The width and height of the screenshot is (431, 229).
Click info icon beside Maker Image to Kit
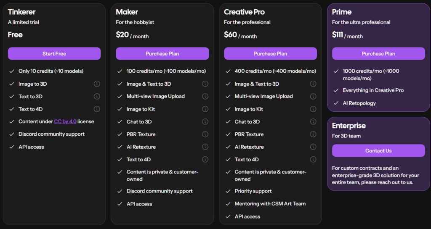click(x=205, y=109)
